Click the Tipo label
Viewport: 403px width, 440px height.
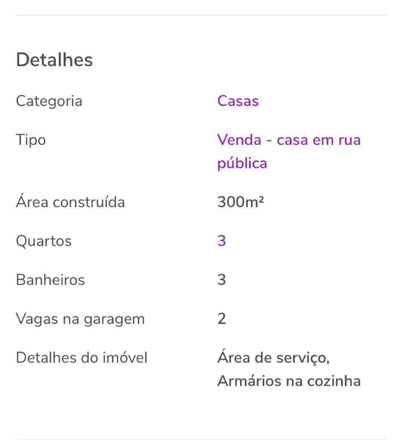tap(31, 140)
